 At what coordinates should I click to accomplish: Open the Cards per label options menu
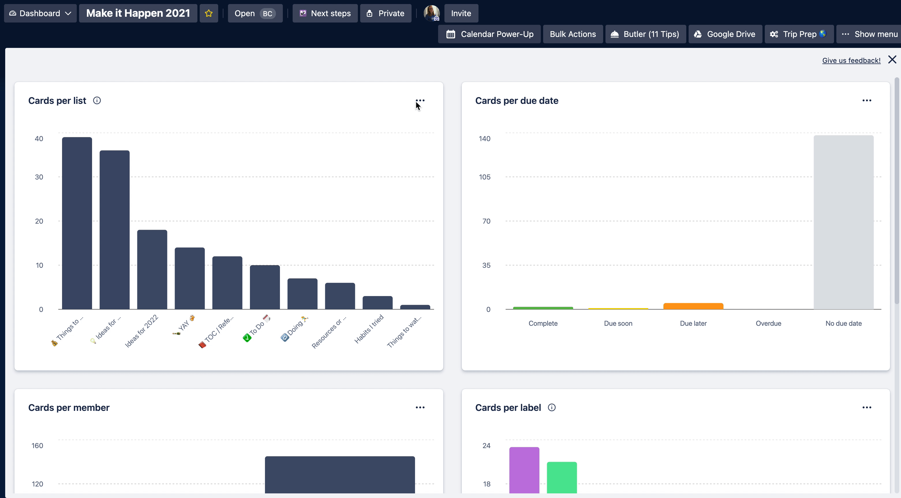[x=866, y=407]
